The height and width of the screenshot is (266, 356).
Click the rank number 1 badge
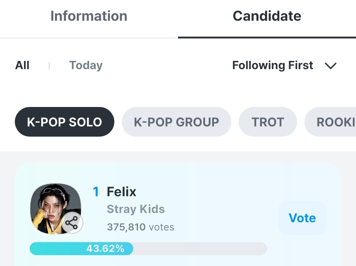click(96, 192)
